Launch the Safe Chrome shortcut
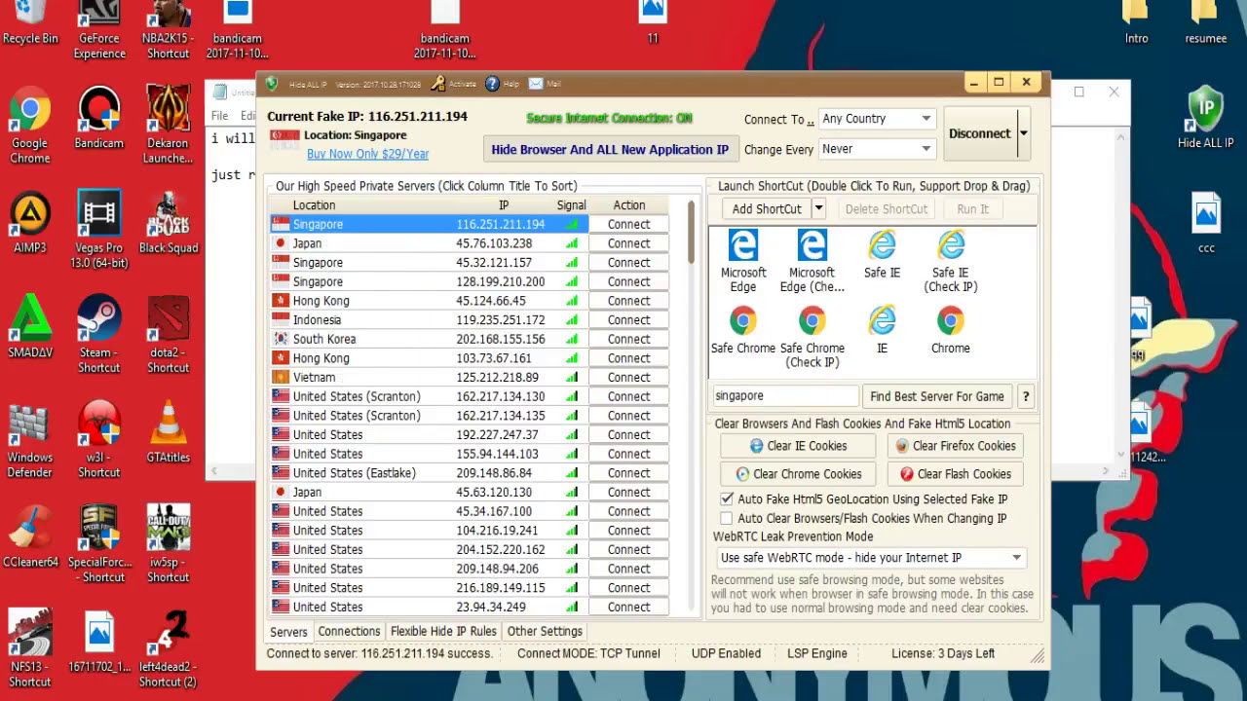 pyautogui.click(x=743, y=329)
